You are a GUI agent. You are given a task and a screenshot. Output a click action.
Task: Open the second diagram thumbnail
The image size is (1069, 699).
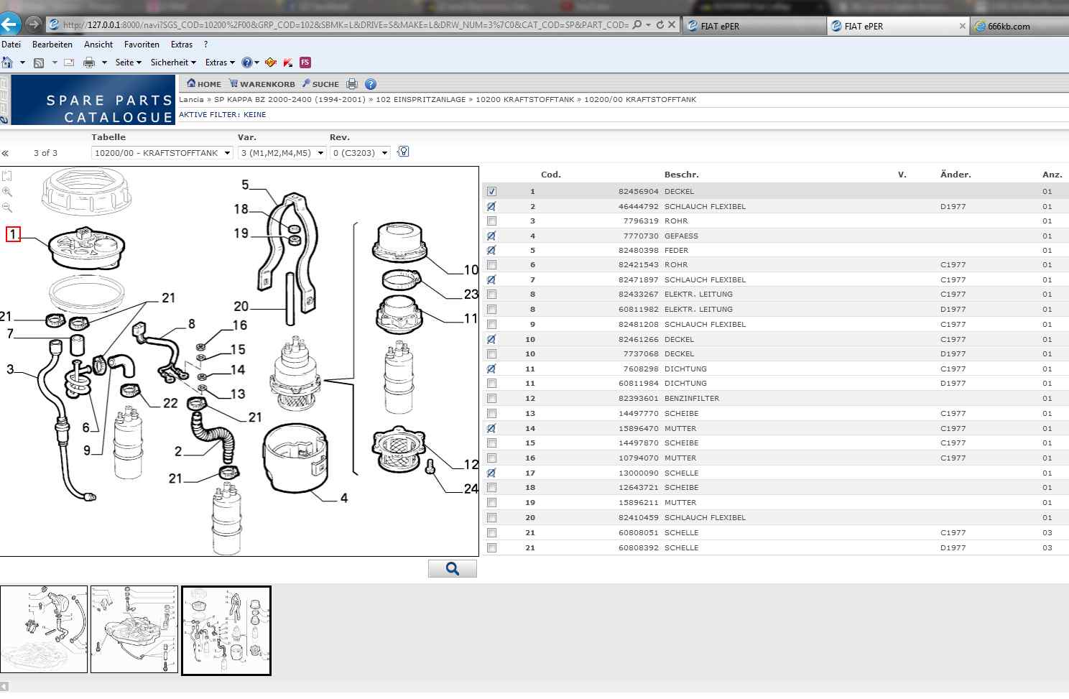134,629
